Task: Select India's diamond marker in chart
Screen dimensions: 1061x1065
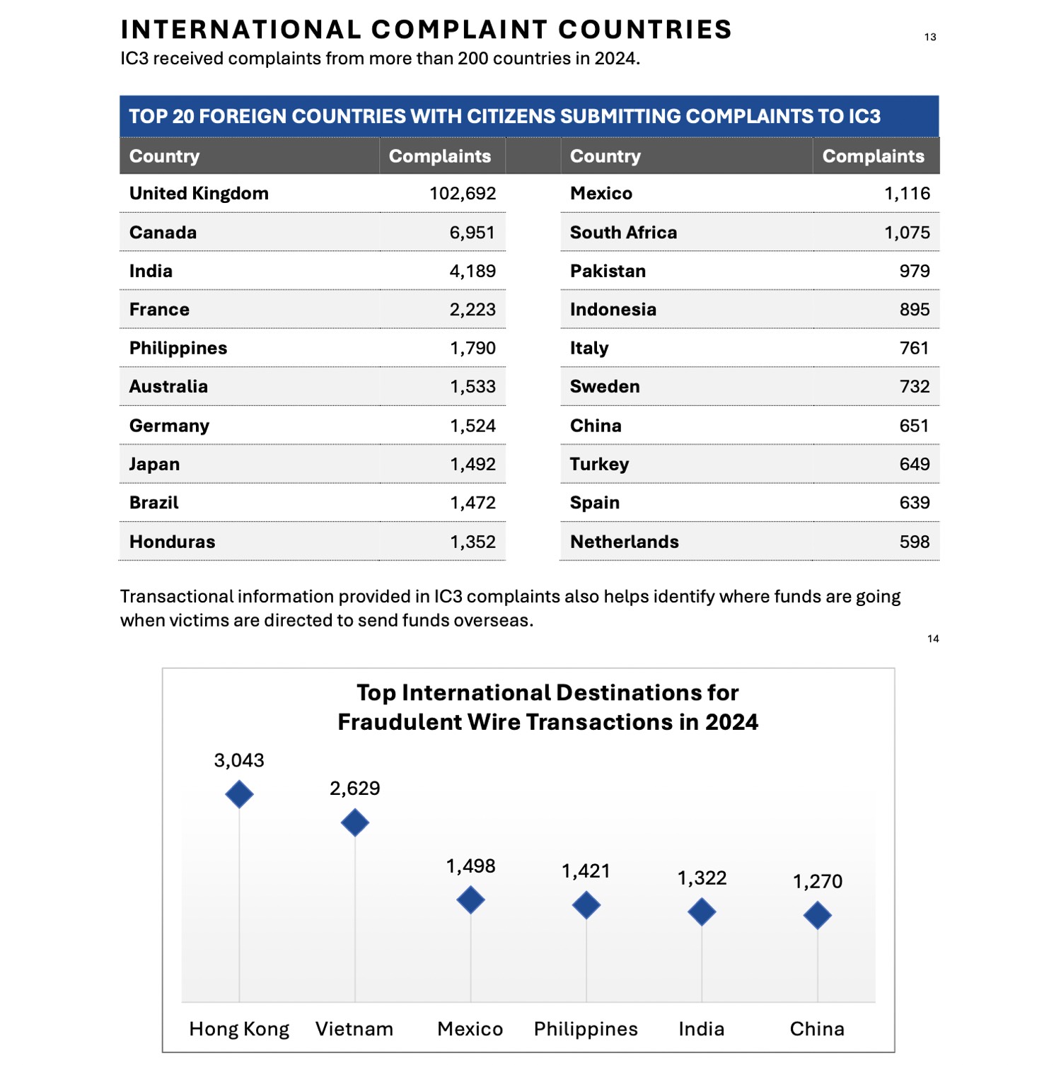Action: pyautogui.click(x=702, y=912)
